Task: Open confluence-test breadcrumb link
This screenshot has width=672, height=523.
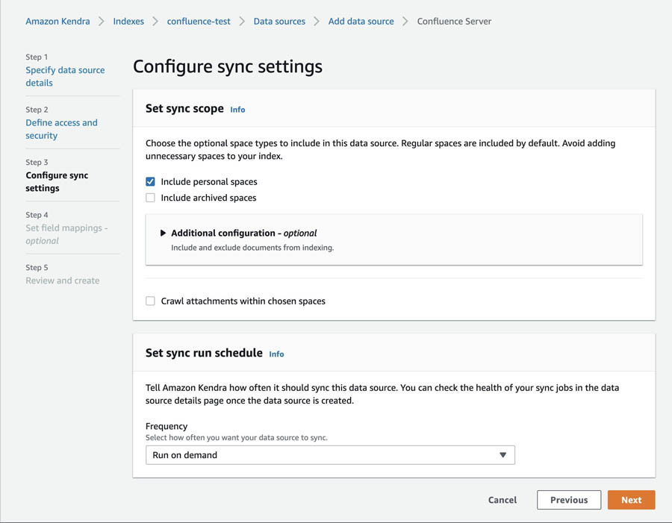Action: [199, 22]
